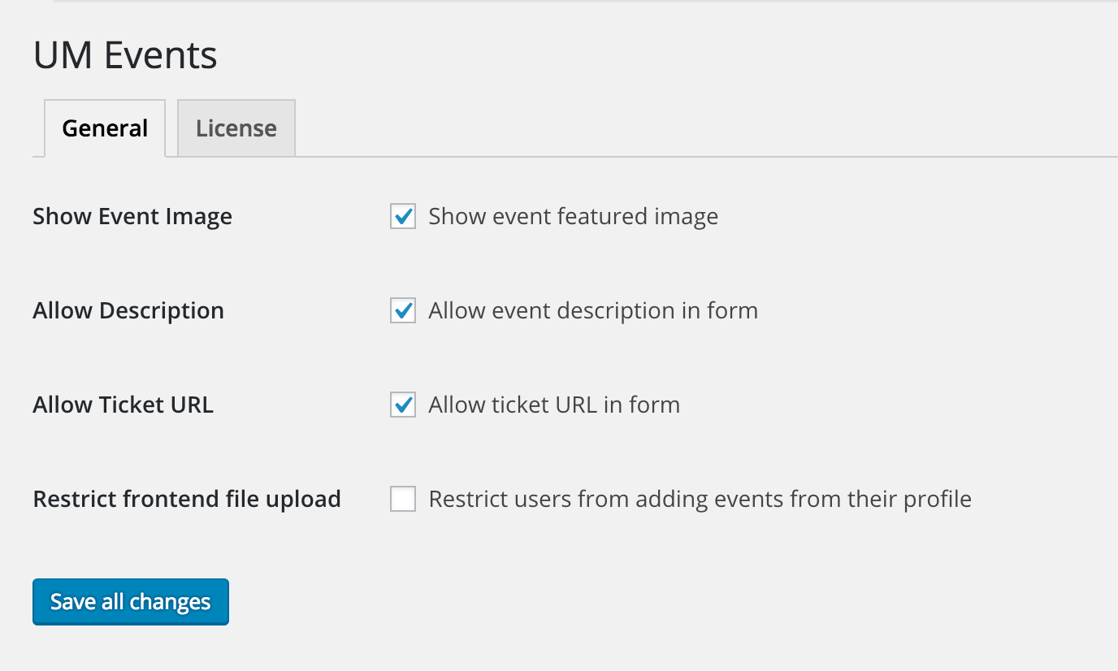Click the blue checkmark beside Show event featured image
The width and height of the screenshot is (1118, 671).
point(403,217)
